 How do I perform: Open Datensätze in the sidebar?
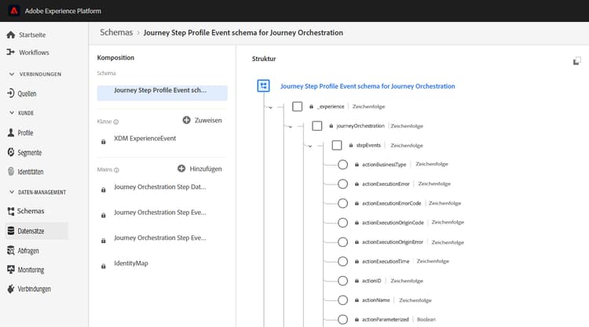click(30, 231)
